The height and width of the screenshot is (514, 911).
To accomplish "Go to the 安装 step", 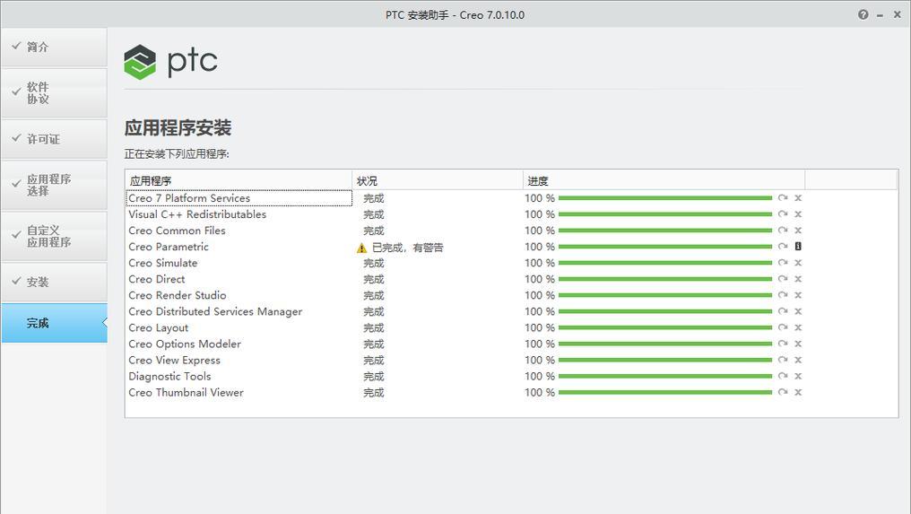I will pos(54,282).
